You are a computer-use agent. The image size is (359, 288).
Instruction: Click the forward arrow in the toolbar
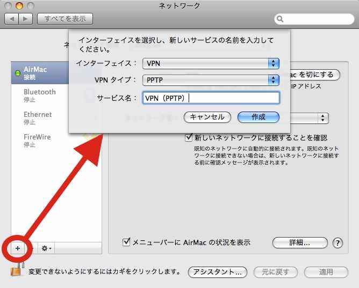click(25, 19)
